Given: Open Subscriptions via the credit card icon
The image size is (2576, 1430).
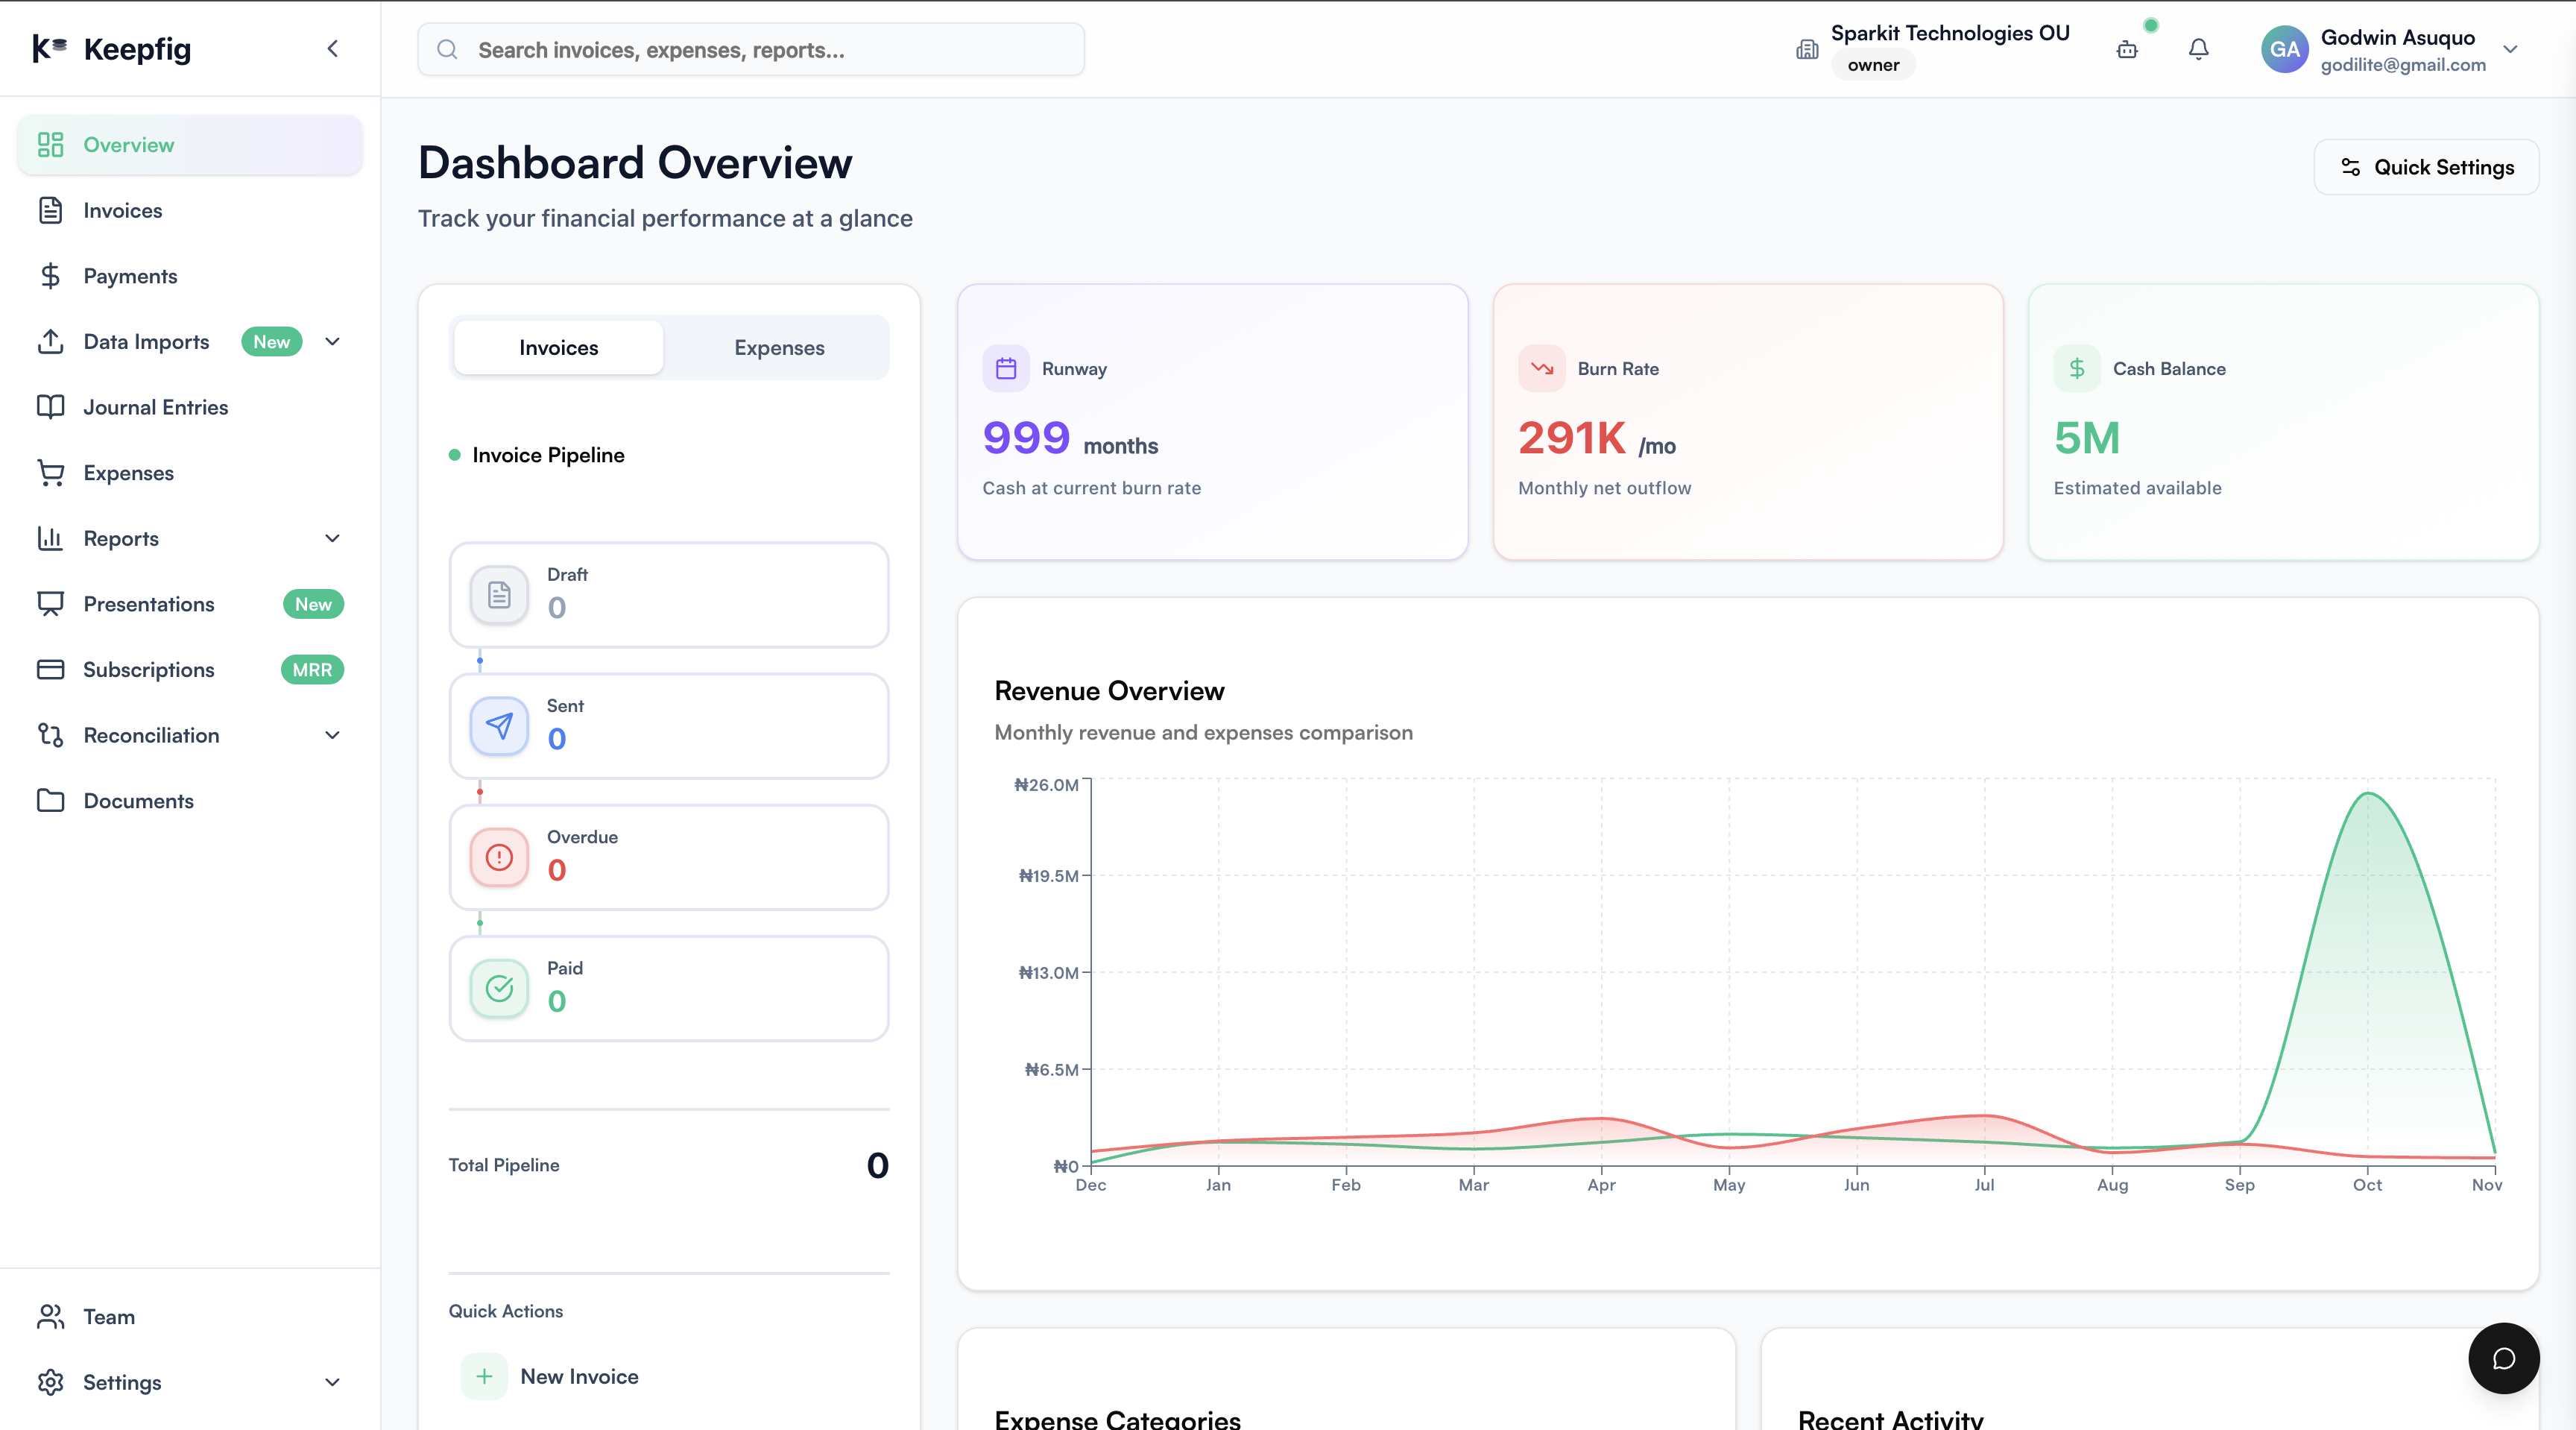Looking at the screenshot, I should 51,669.
